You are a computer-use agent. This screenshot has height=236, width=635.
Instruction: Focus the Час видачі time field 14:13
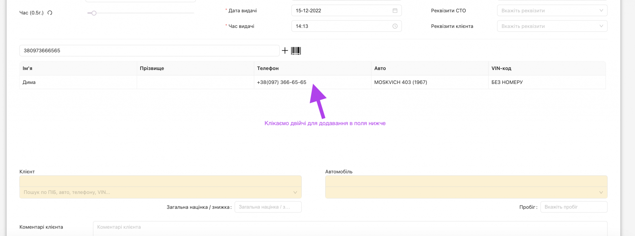346,26
